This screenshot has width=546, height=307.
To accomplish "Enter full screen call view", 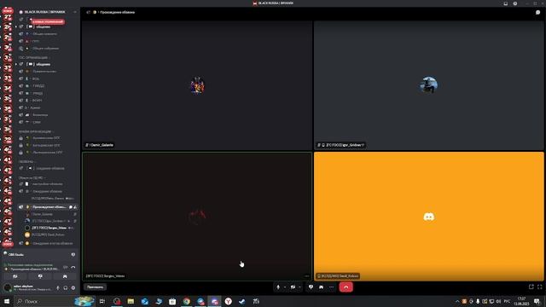I will (540, 287).
